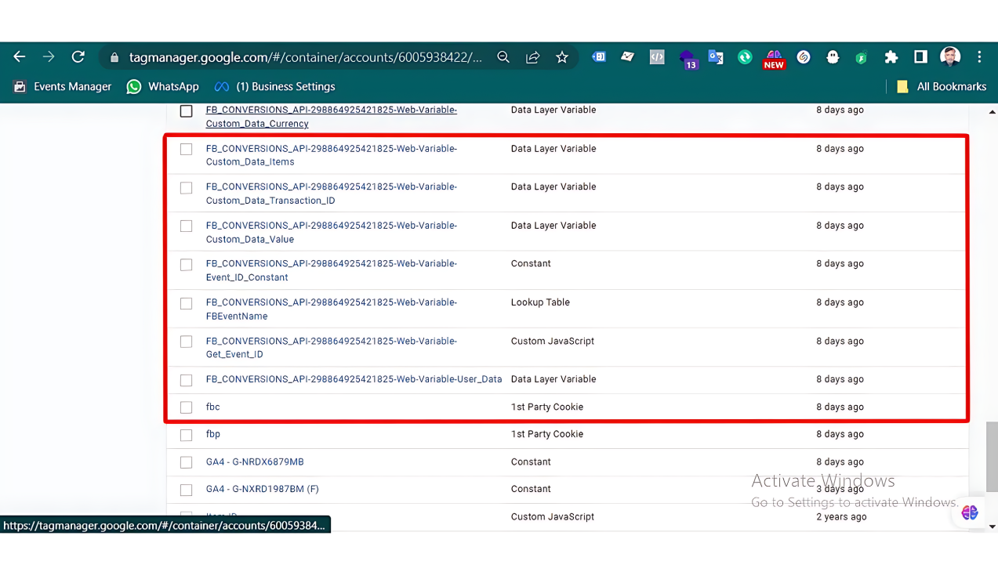Open the Event_ID_Constant variable link
Viewport: 998px width, 561px height.
pyautogui.click(x=332, y=270)
